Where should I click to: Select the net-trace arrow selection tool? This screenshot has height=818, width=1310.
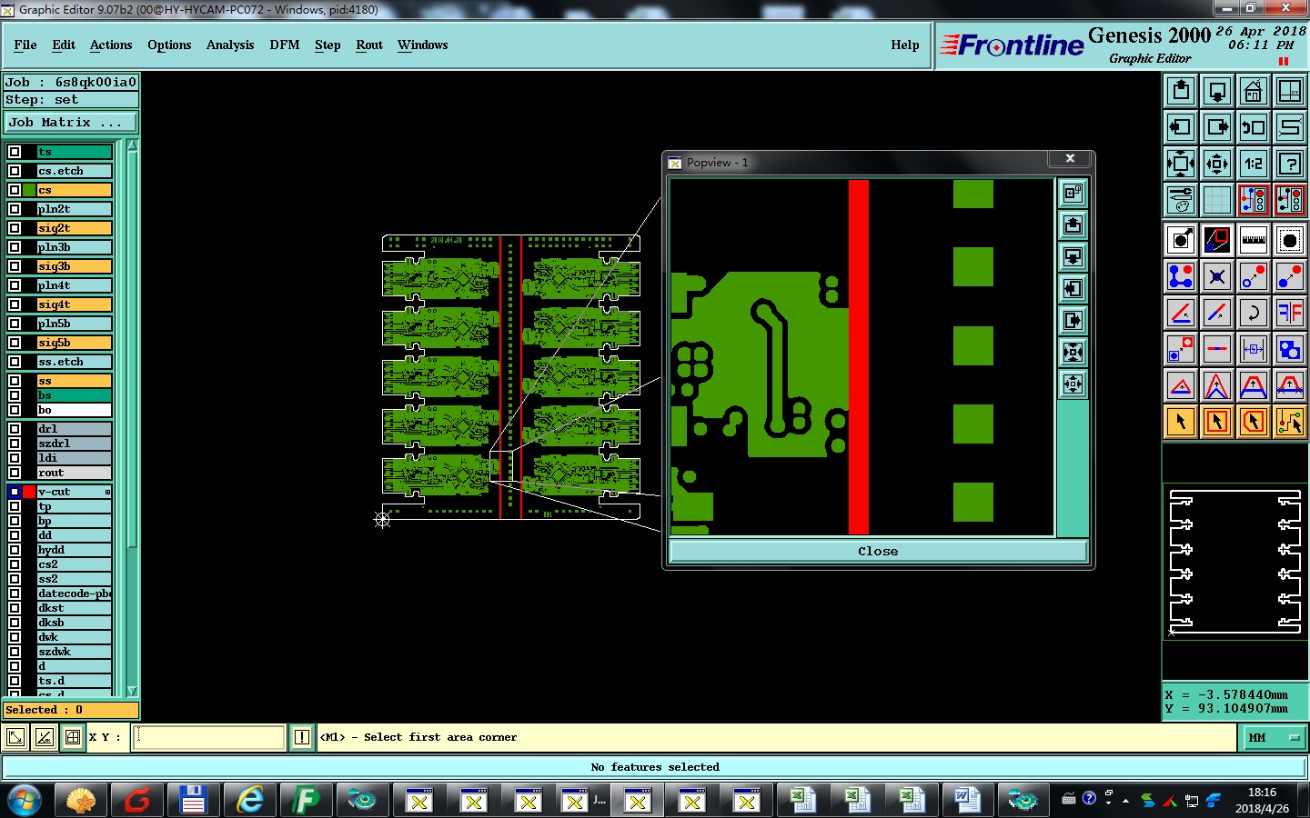(x=1289, y=422)
